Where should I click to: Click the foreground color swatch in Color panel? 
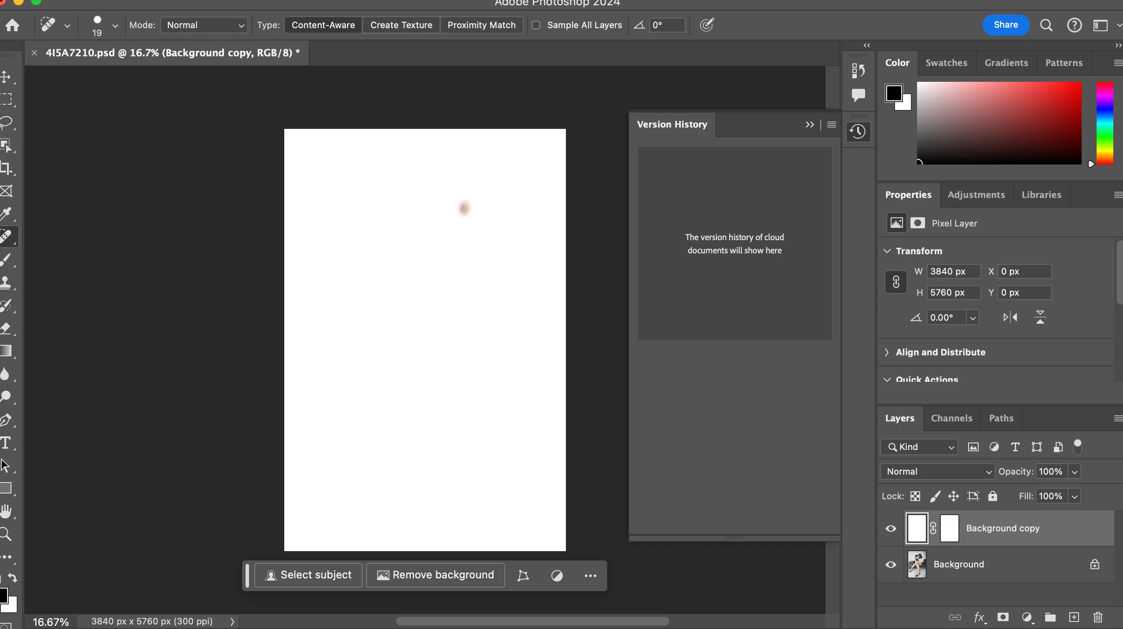[894, 93]
